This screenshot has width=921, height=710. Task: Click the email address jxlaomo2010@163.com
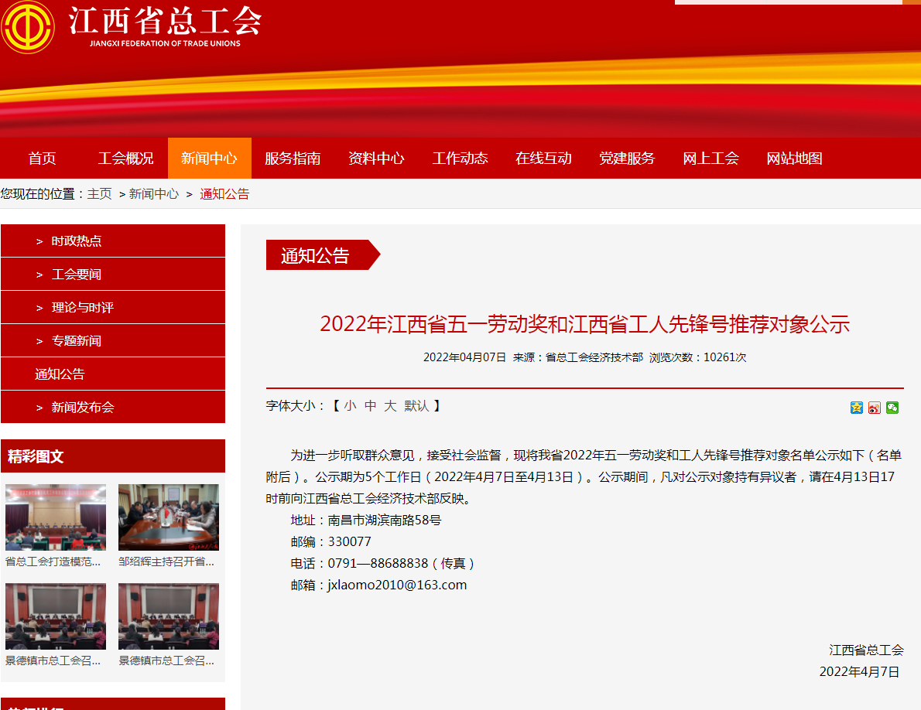point(397,585)
